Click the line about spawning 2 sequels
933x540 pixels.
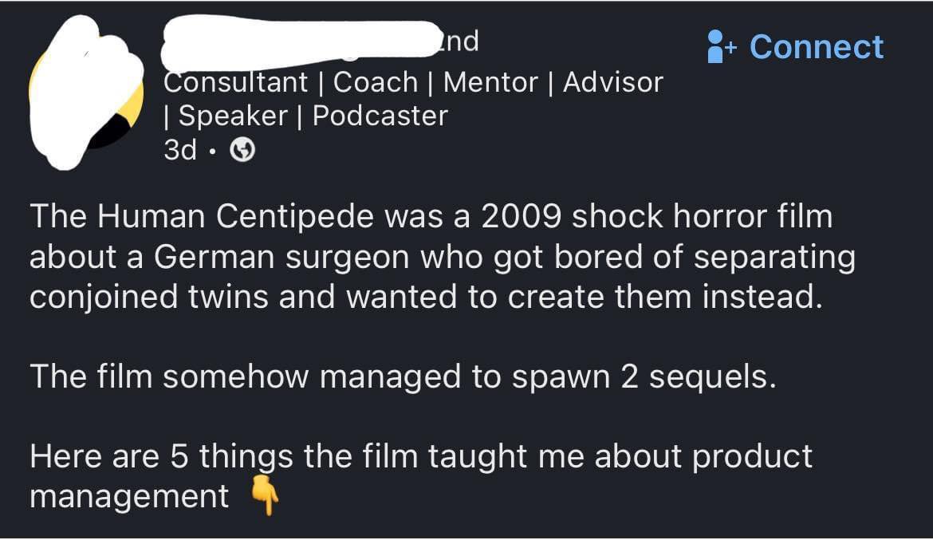[x=403, y=376]
